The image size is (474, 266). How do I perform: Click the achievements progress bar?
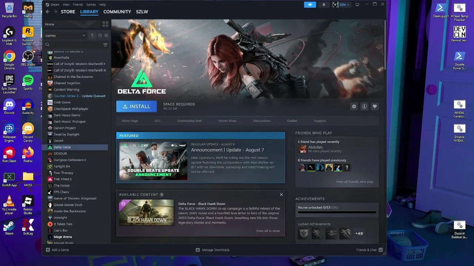[337, 212]
